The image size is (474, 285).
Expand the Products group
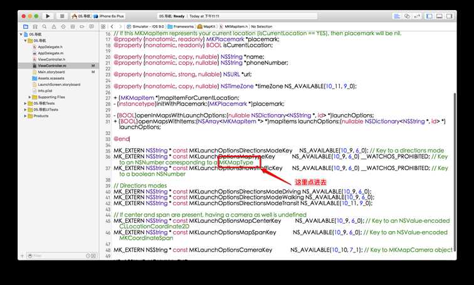[x=25, y=116]
